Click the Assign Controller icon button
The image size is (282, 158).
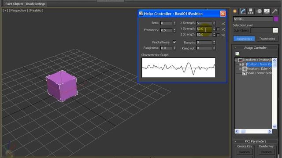tap(237, 54)
